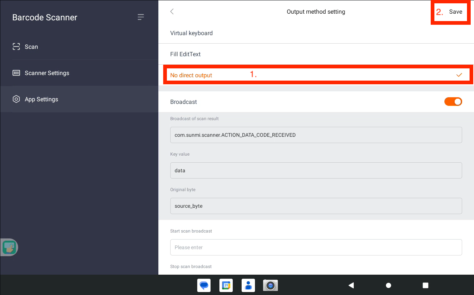Toggle the Broadcast switch off
This screenshot has height=295, width=474.
pos(453,102)
